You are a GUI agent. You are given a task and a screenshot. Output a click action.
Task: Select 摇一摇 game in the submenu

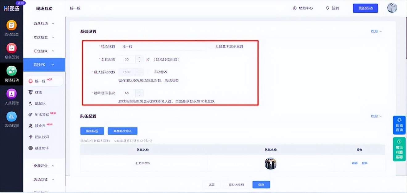pyautogui.click(x=40, y=81)
